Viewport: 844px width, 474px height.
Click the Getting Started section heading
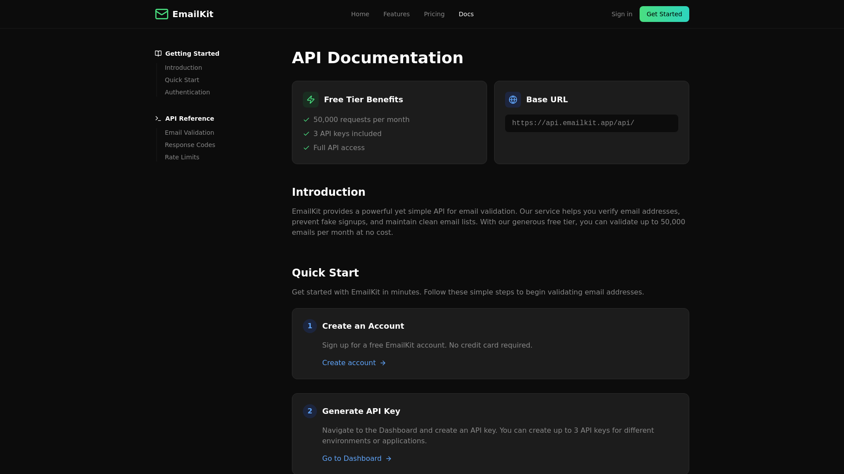[x=192, y=54]
